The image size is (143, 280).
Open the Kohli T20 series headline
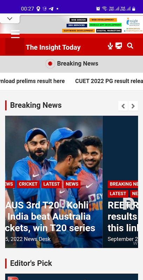(x=50, y=217)
